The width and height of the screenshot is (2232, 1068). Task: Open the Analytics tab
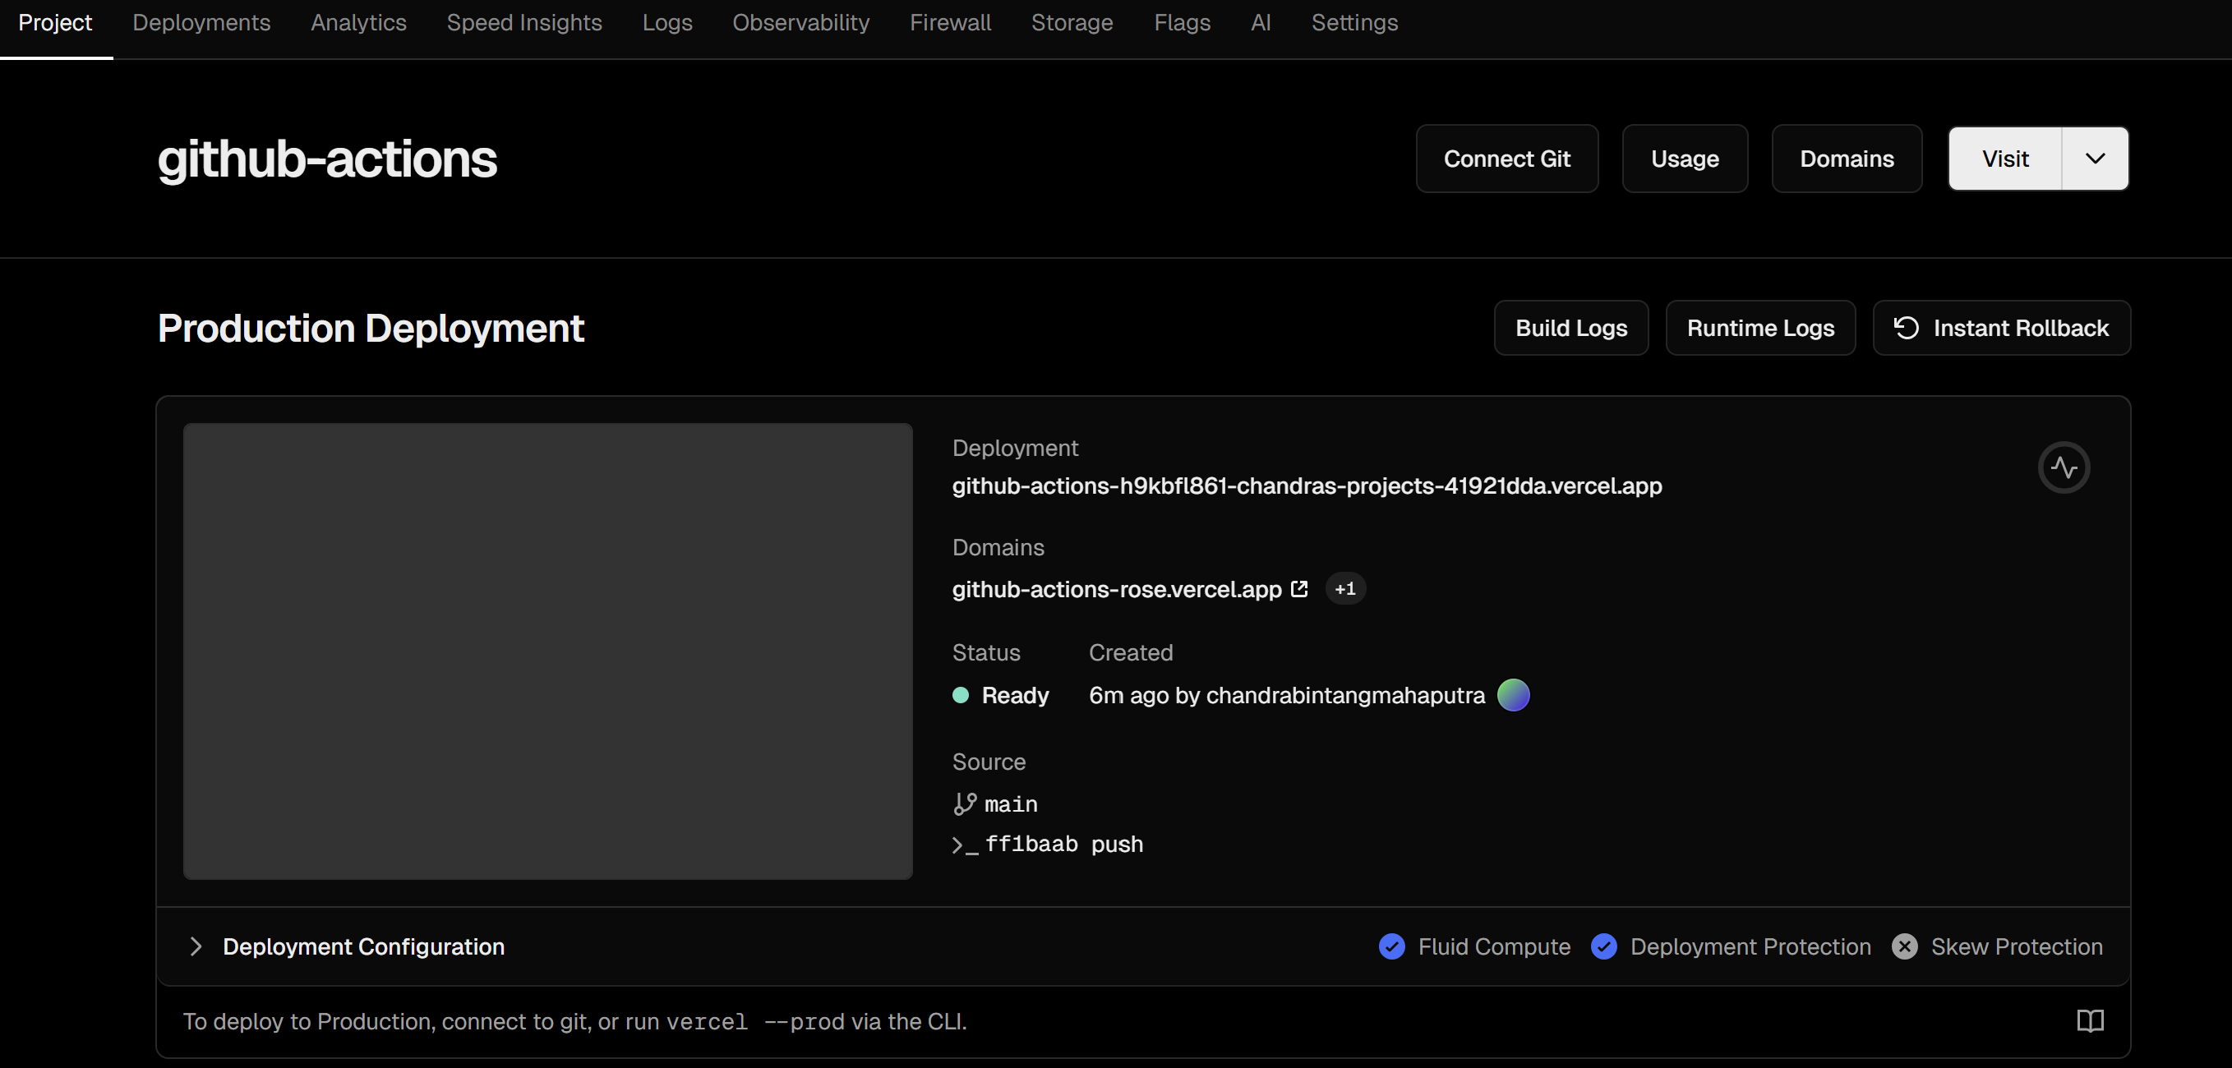(358, 22)
